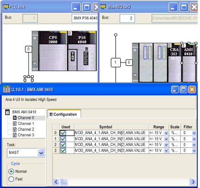This screenshot has height=188, width=200.
Task: Click the Channel 1 page icon
Action: click(15, 123)
